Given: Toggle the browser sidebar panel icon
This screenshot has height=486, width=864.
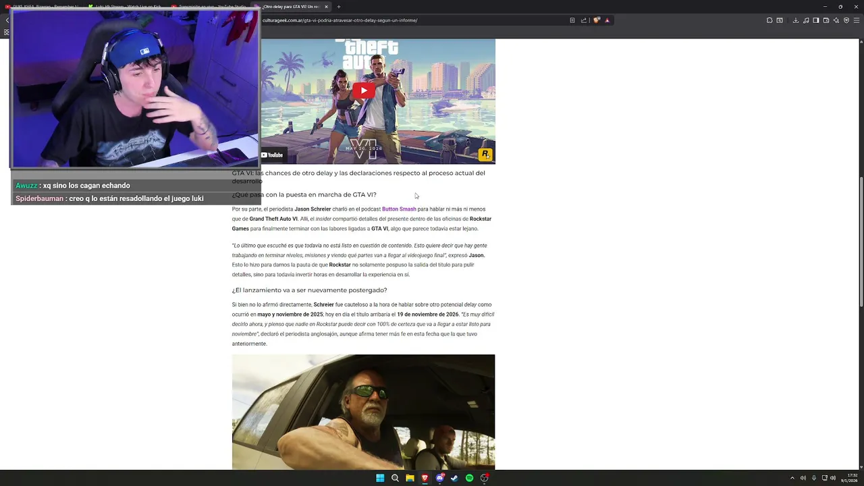Looking at the screenshot, I should point(816,20).
